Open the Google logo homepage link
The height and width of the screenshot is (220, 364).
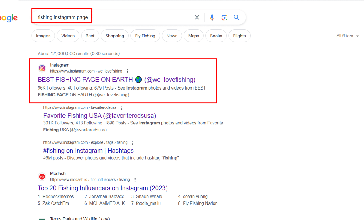coord(9,18)
